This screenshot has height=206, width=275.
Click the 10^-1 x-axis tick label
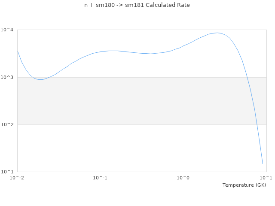coord(100,178)
